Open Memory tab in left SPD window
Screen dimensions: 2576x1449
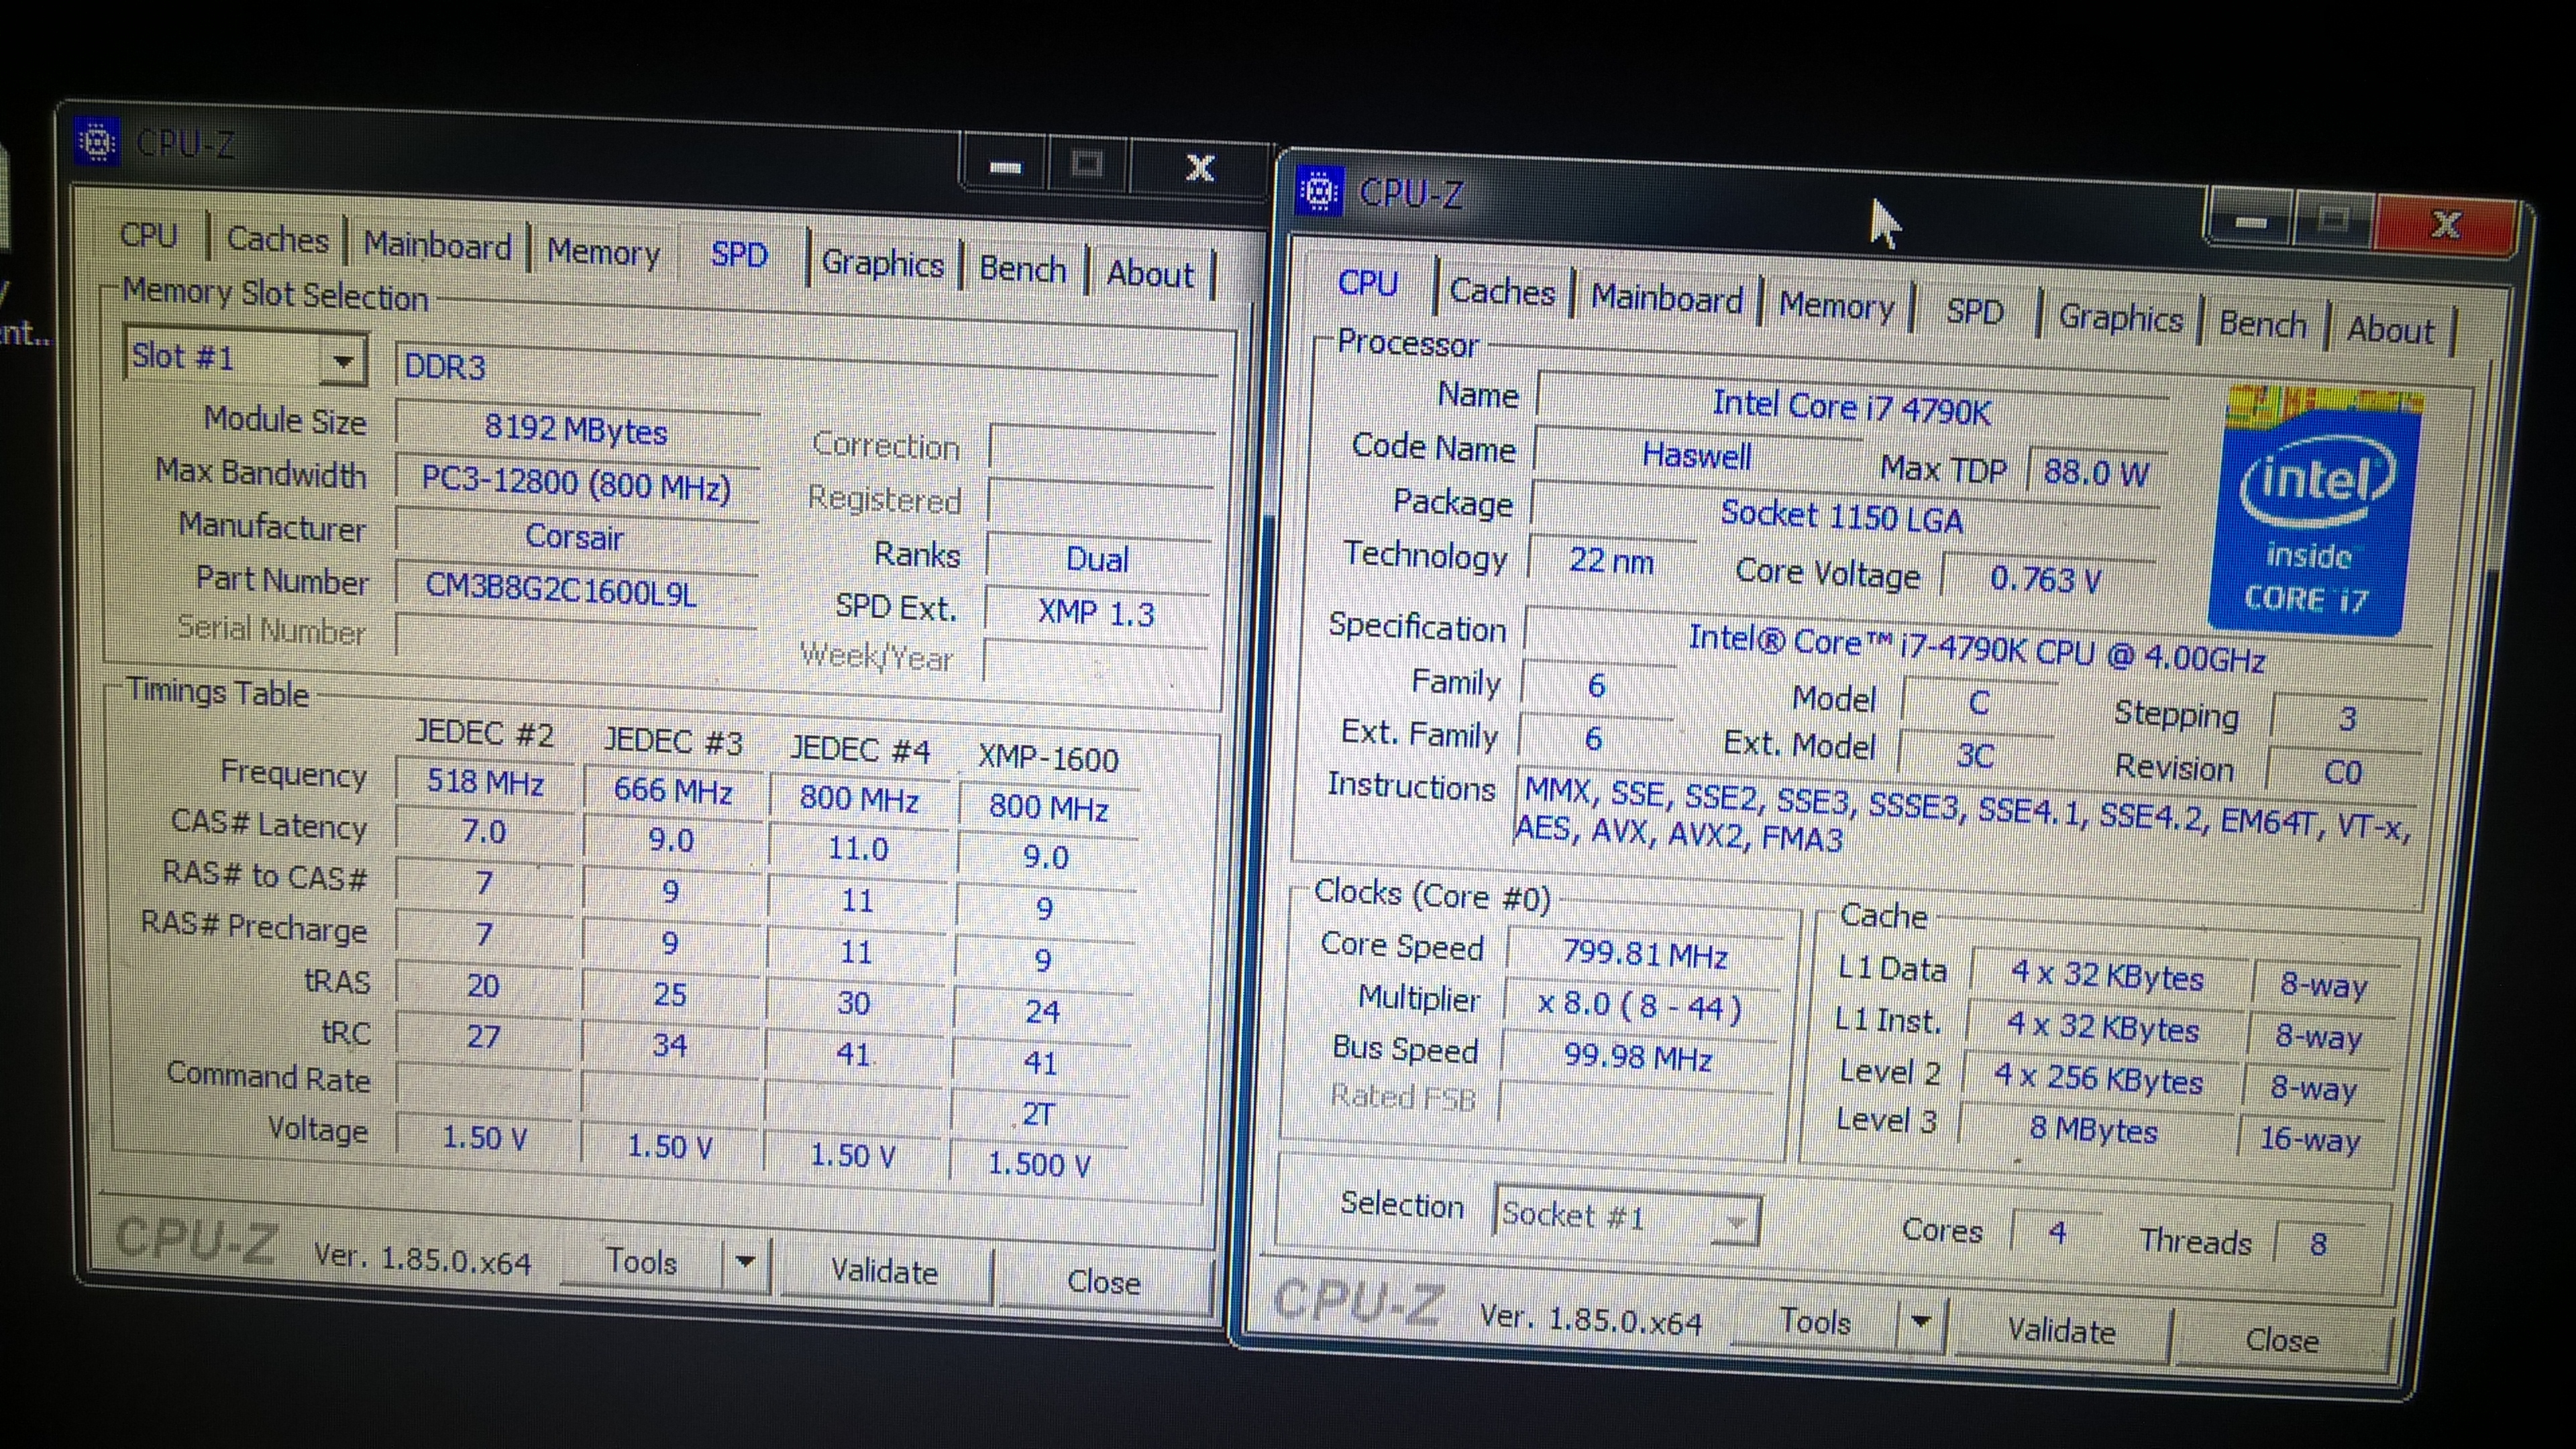[603, 253]
